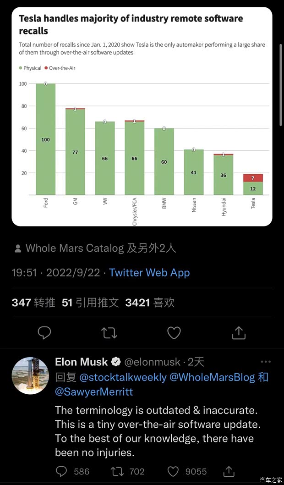Open the Twitter Web App source link
This screenshot has height=485, width=284.
pyautogui.click(x=149, y=273)
